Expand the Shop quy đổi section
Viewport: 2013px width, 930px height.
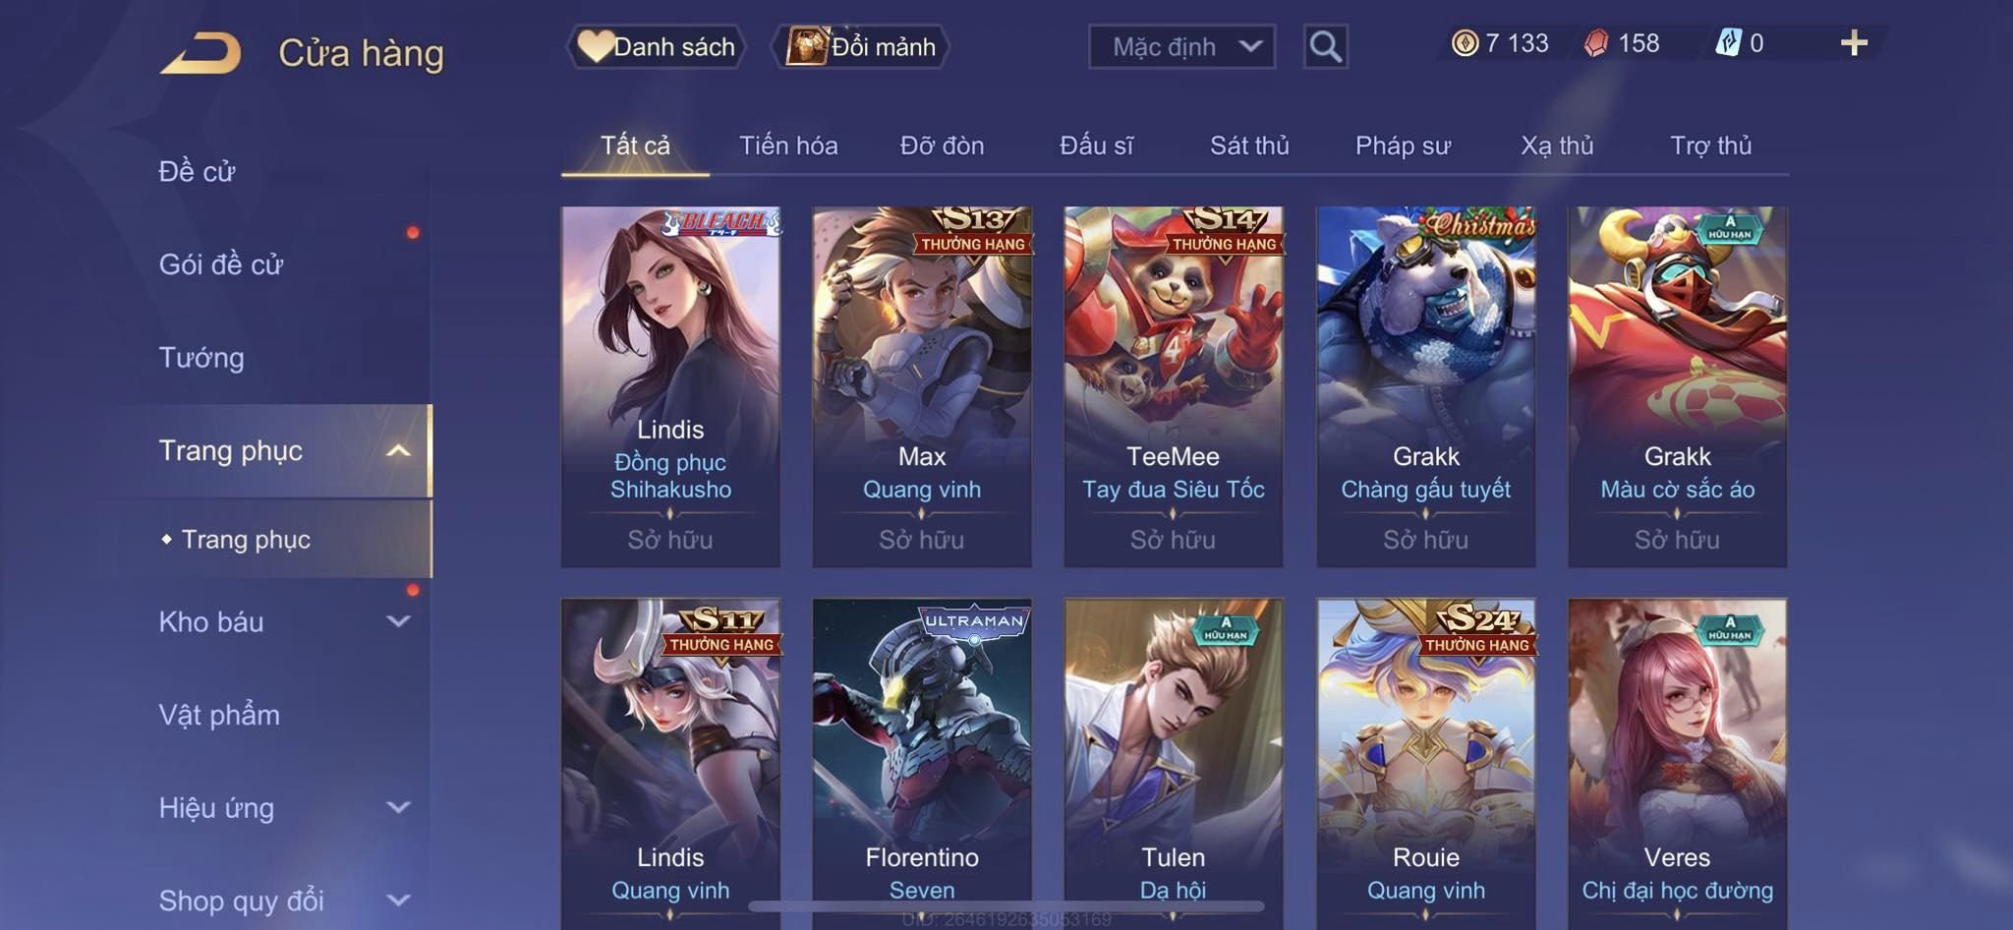398,900
